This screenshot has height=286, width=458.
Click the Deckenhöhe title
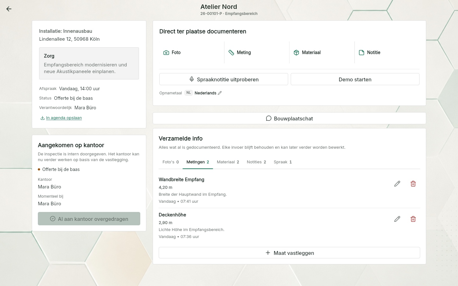[x=172, y=215]
